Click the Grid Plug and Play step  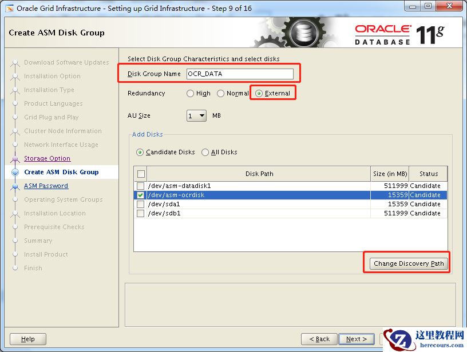click(52, 117)
